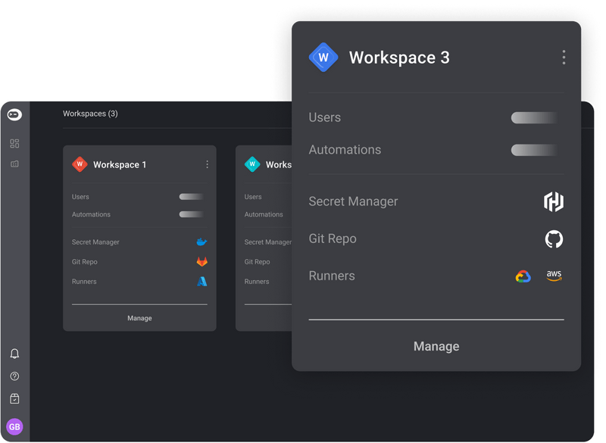Open the GitHub icon beside Git Repo
Screen dimensions: 606x443
click(554, 239)
